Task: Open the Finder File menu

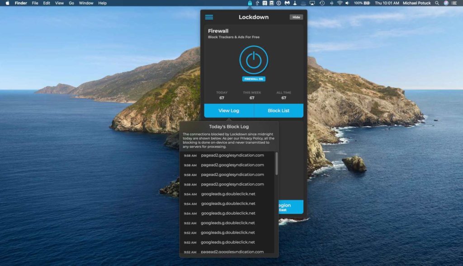Action: point(35,2)
